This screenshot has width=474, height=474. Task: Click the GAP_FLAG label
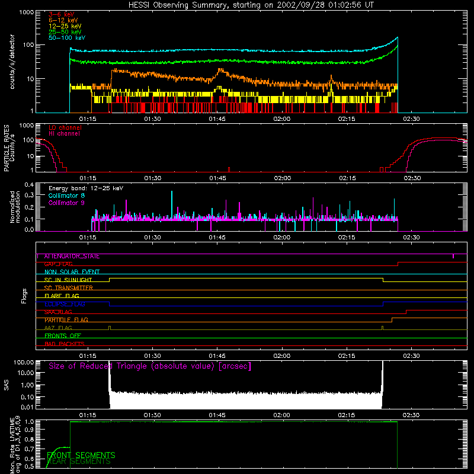pos(58,264)
